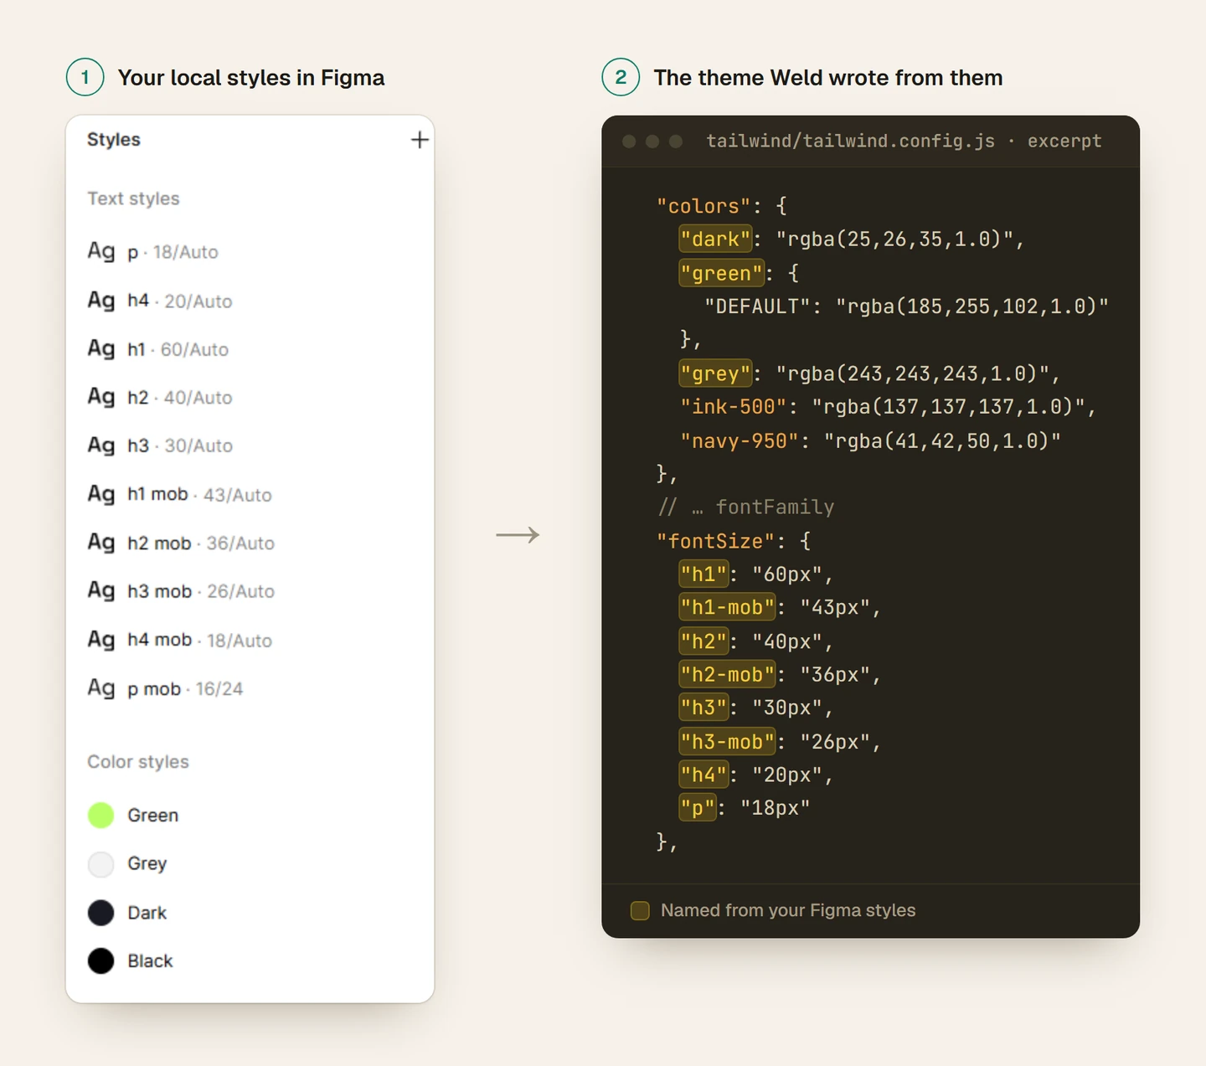Click the "// … fontFamily" comment line

tap(745, 507)
